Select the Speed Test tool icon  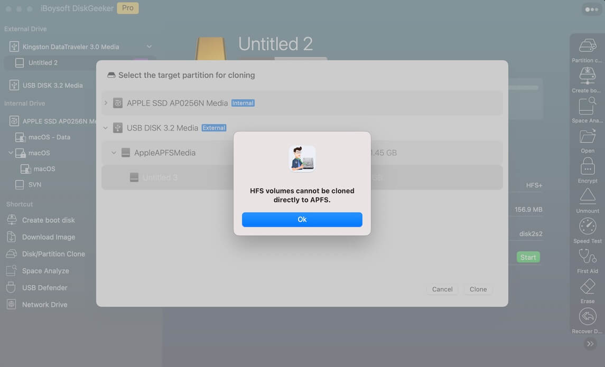coord(588,227)
